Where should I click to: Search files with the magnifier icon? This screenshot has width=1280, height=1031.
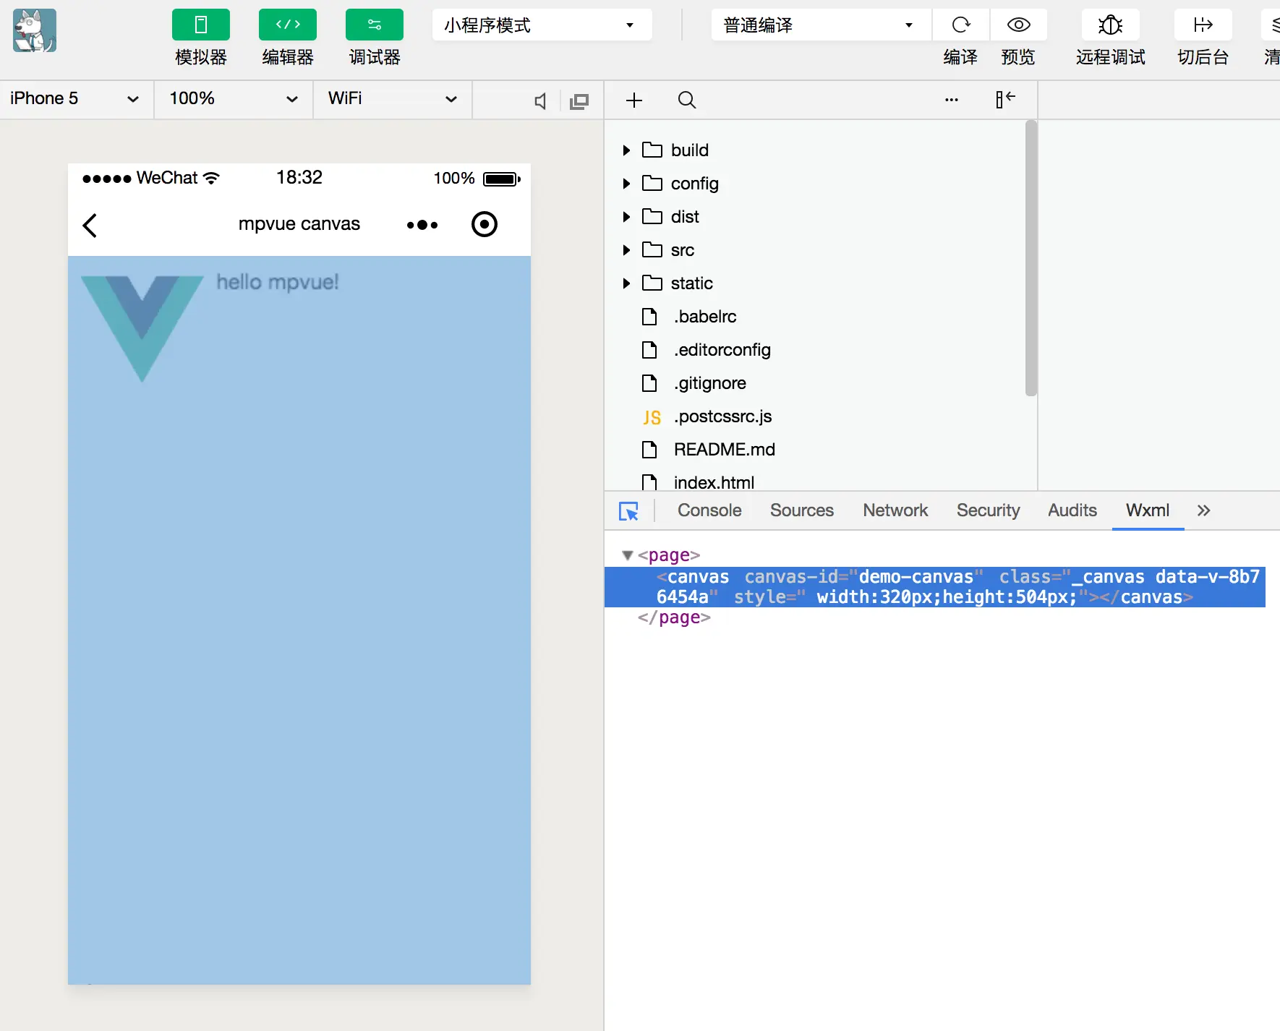[687, 100]
